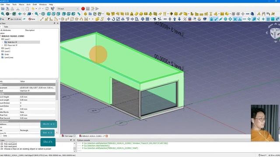
Task: Click the Draft rotate tool
Action: [113, 19]
